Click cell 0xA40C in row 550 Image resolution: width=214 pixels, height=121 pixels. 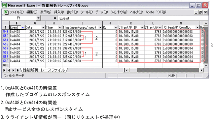17,36
